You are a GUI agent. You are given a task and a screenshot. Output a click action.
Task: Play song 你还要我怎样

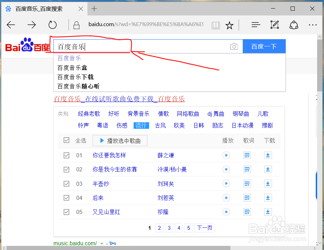[x=226, y=155]
